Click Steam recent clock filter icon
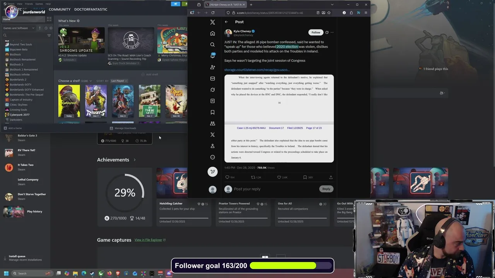The height and width of the screenshot is (278, 495). 46,28
